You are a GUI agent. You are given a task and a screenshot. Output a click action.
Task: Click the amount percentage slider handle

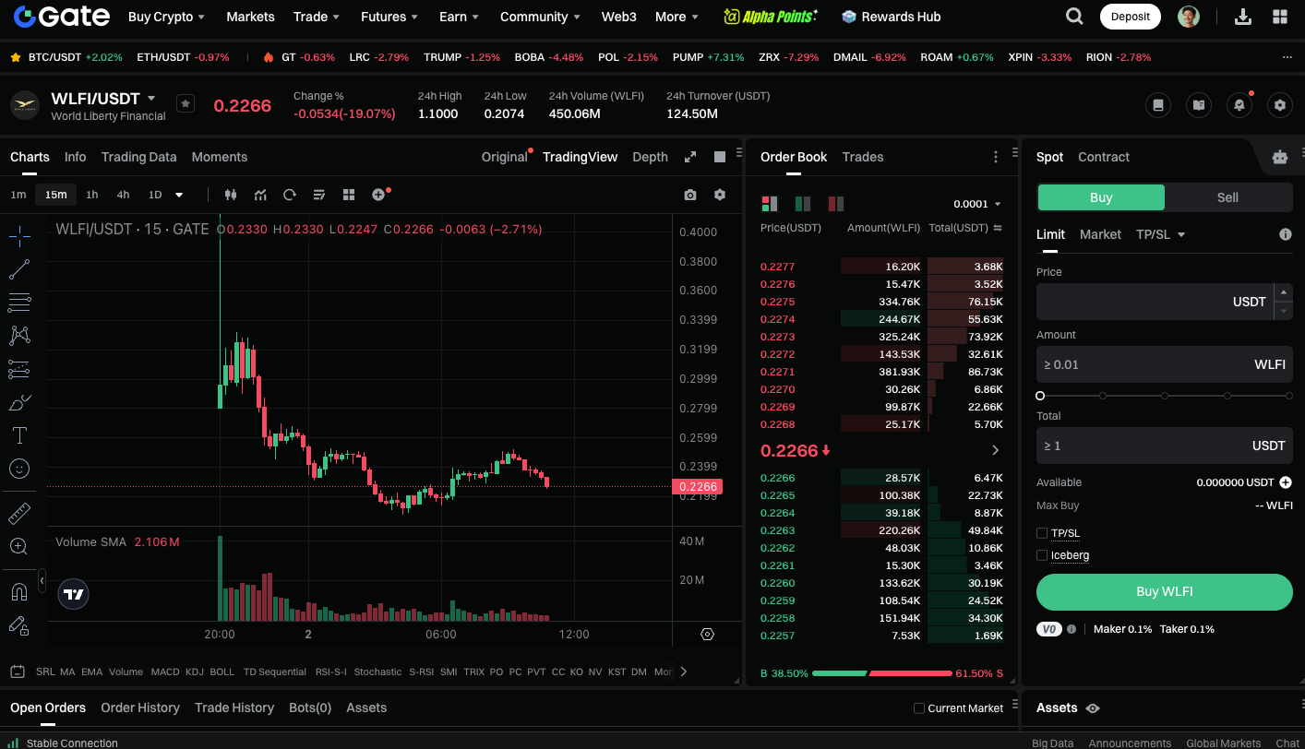tap(1040, 396)
